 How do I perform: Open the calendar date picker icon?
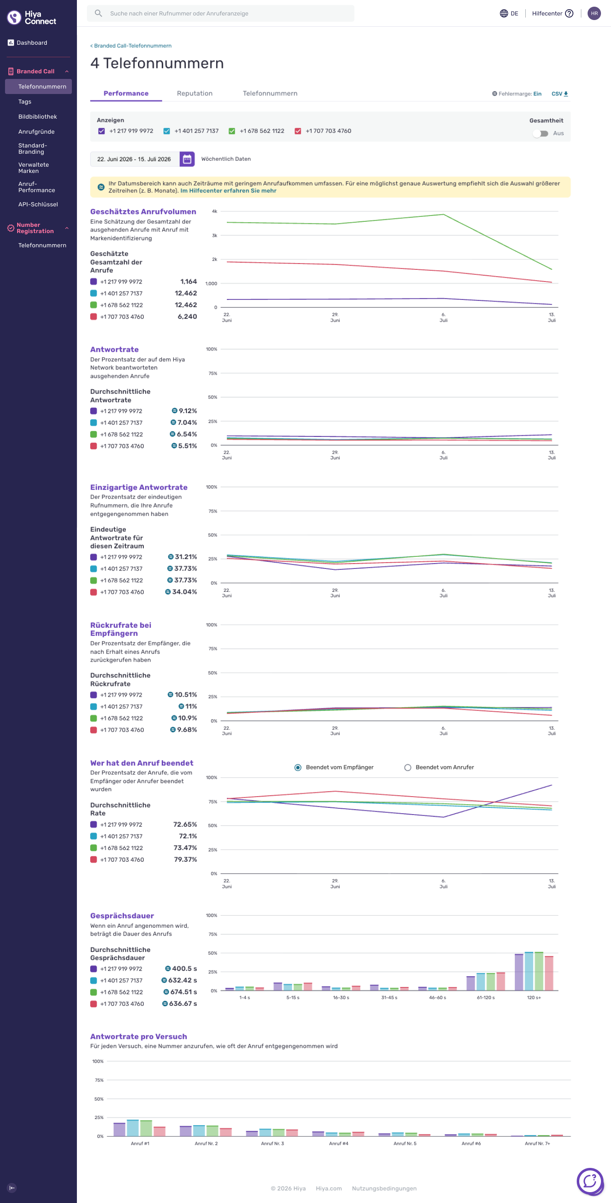point(187,159)
